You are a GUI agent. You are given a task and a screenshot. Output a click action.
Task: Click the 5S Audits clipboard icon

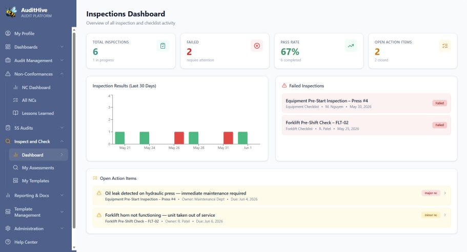[x=8, y=128]
